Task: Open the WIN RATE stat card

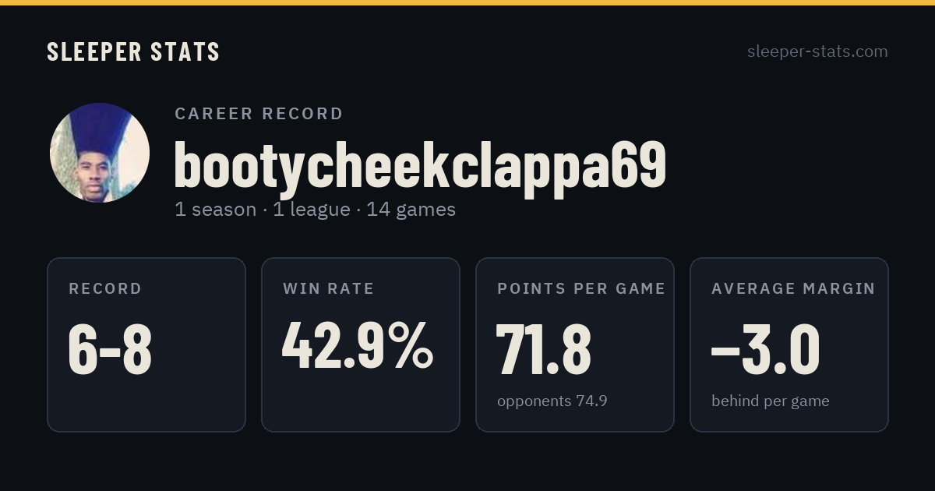Action: pyautogui.click(x=361, y=344)
